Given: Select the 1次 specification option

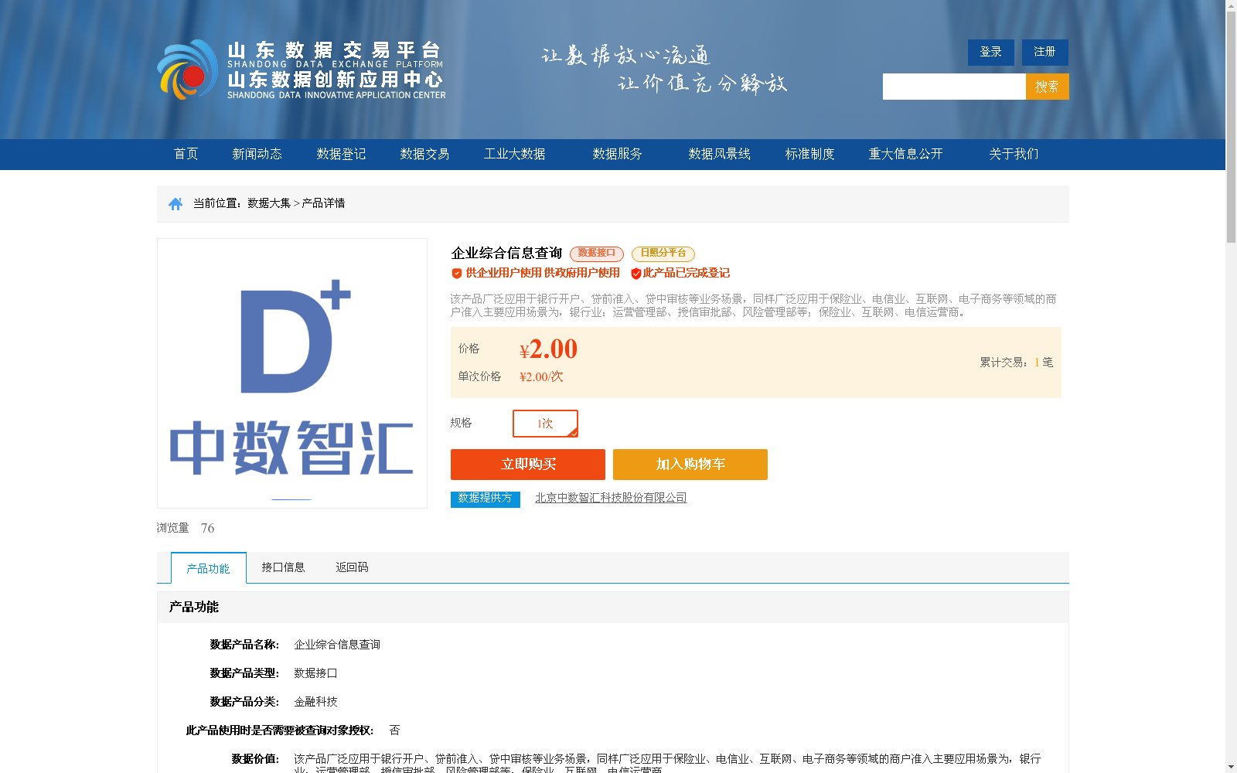Looking at the screenshot, I should pyautogui.click(x=545, y=424).
